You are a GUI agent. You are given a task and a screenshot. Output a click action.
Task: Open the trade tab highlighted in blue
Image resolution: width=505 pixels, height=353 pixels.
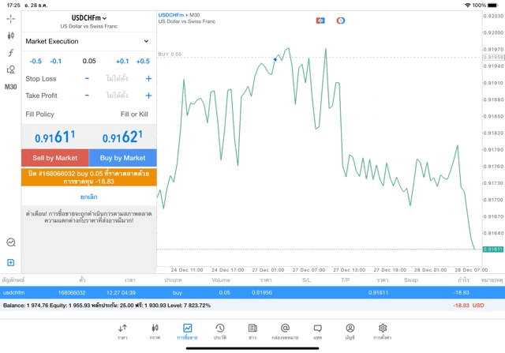pyautogui.click(x=187, y=332)
